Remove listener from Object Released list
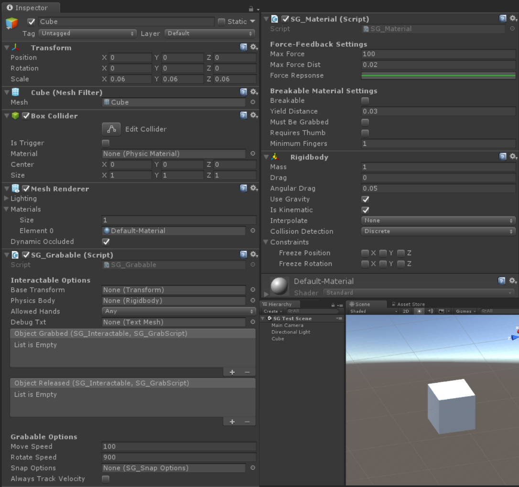 click(x=247, y=422)
